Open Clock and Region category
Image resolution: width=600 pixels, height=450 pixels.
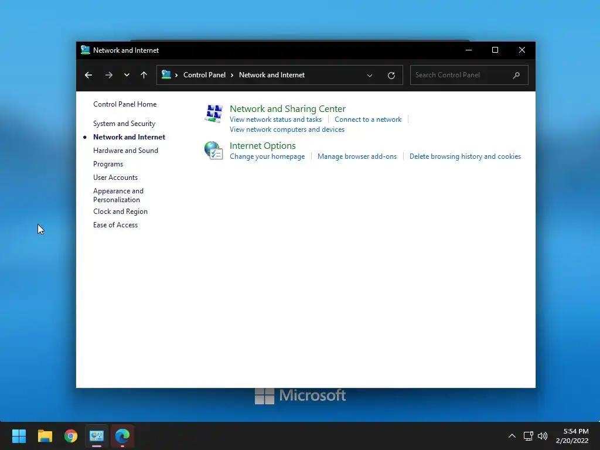pos(120,212)
